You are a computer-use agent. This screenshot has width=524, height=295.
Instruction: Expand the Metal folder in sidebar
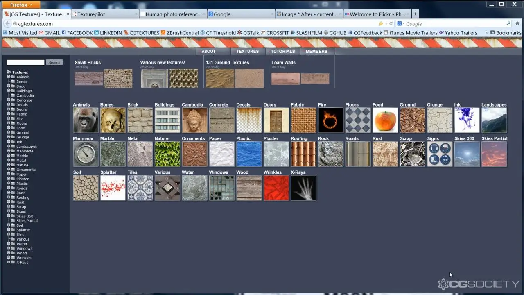coord(8,160)
